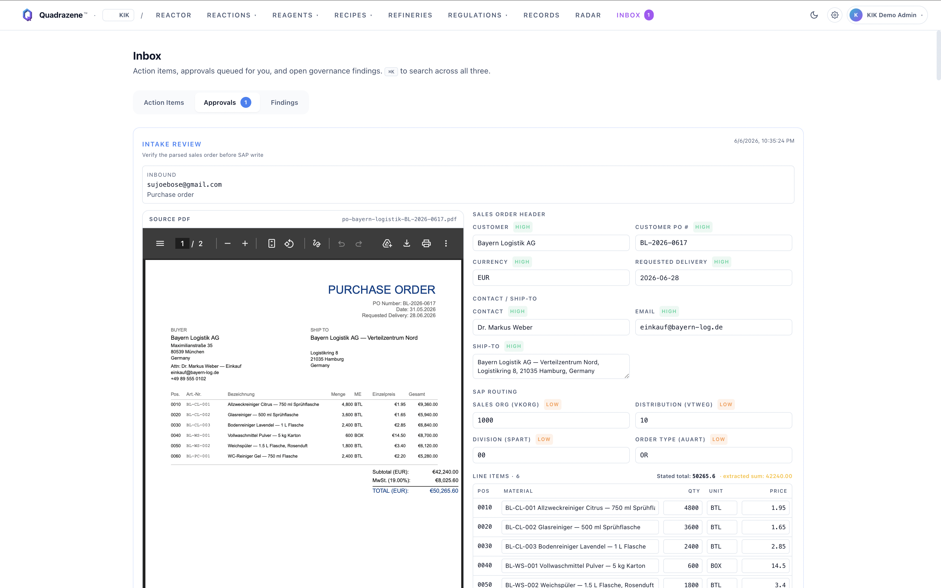Select the draw annotation tool icon
The height and width of the screenshot is (588, 941).
point(316,243)
